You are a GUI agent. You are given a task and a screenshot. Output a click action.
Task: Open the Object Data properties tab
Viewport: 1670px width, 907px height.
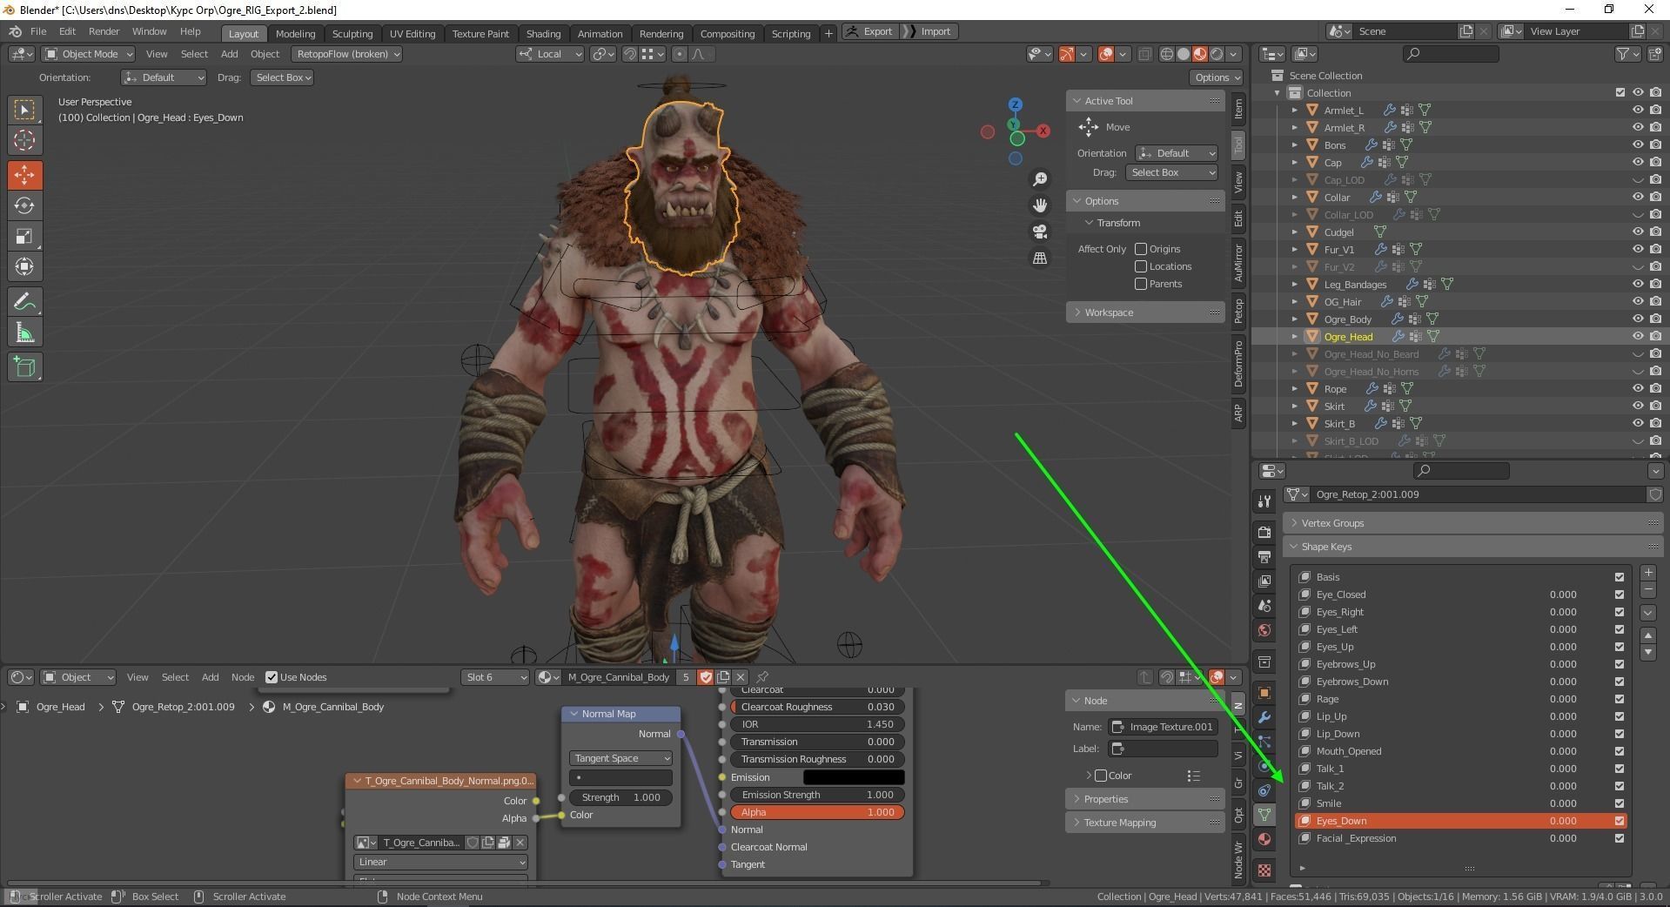coord(1264,815)
